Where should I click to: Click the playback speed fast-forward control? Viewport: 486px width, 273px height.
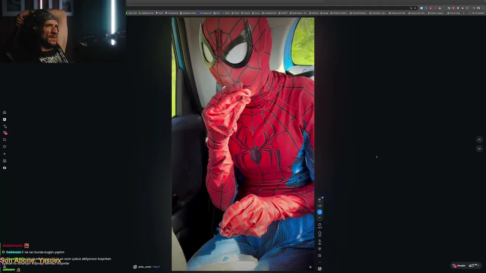click(x=320, y=199)
